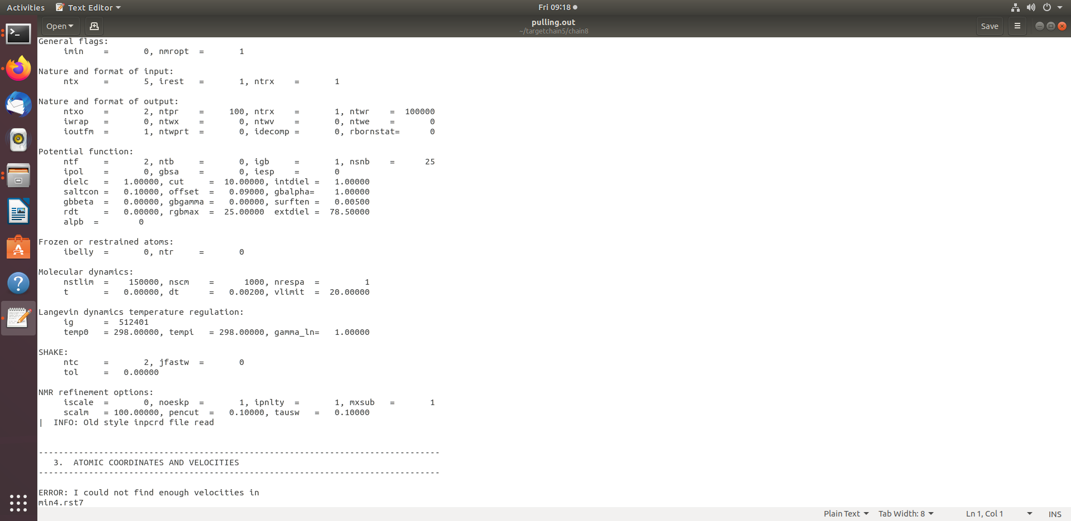The image size is (1071, 521).
Task: Launch LibreOffice Writer from the dock
Action: click(x=18, y=212)
